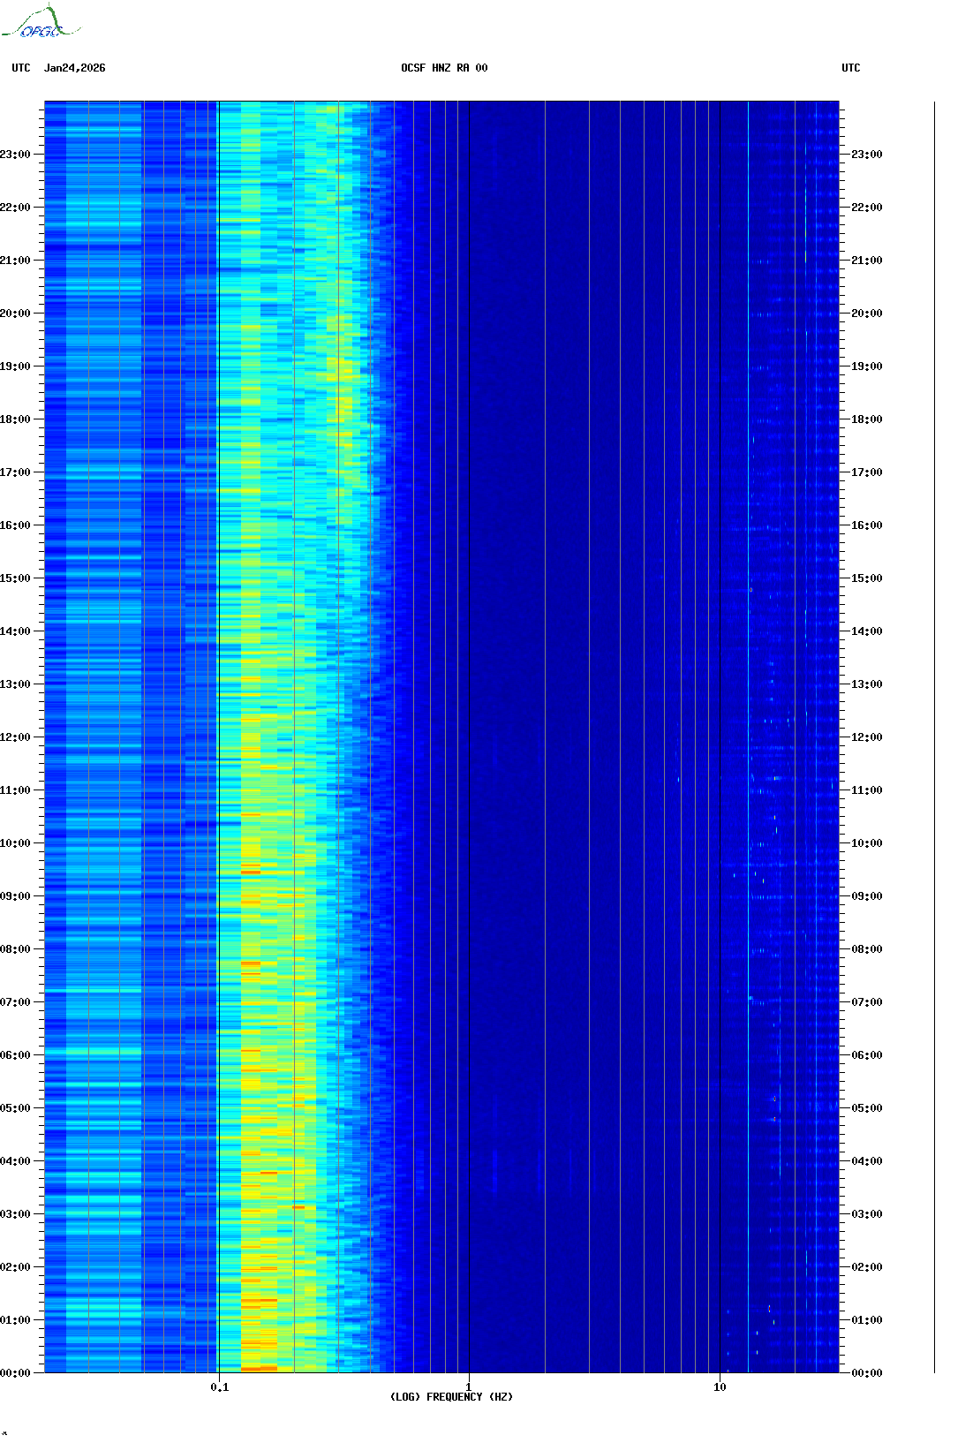The width and height of the screenshot is (973, 1443).
Task: Click the left 13:00 time label
Action: [x=15, y=684]
